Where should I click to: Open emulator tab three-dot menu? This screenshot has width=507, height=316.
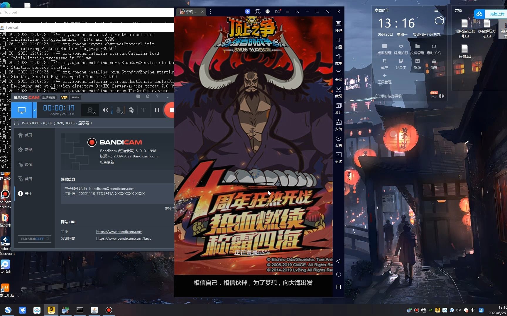tap(210, 12)
